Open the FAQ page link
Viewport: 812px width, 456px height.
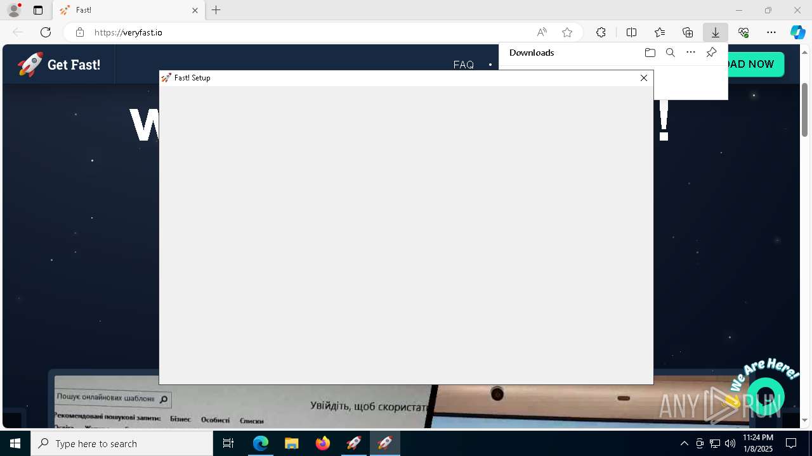[464, 65]
